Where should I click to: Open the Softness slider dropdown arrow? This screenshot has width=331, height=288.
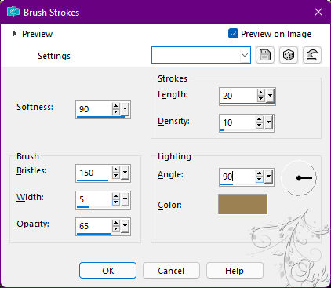(125, 109)
